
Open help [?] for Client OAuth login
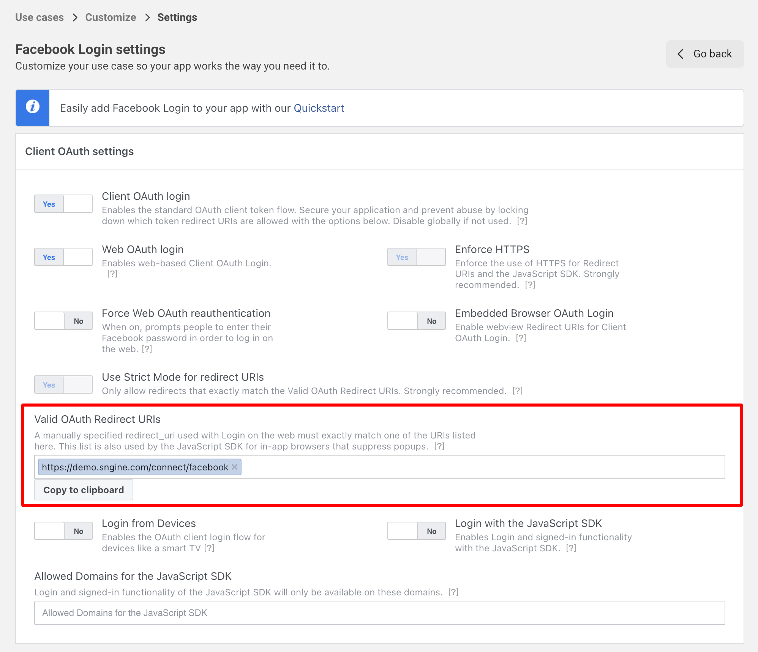pyautogui.click(x=522, y=221)
